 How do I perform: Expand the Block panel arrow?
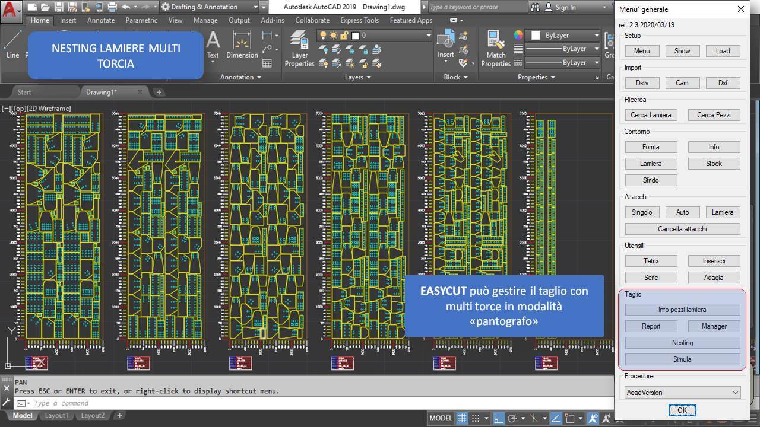465,77
